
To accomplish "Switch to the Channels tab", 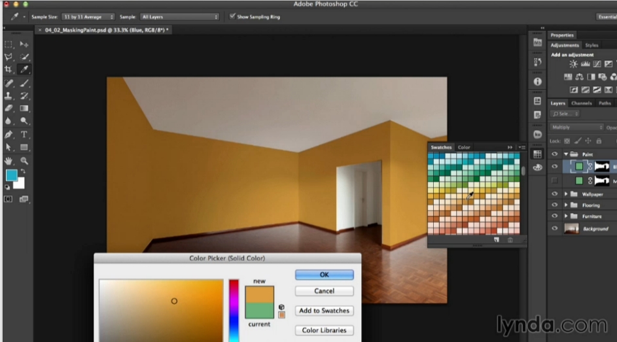I will coord(582,103).
